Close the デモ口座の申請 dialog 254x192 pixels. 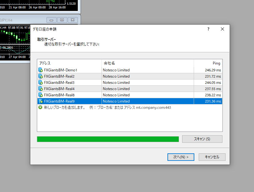[222, 29]
